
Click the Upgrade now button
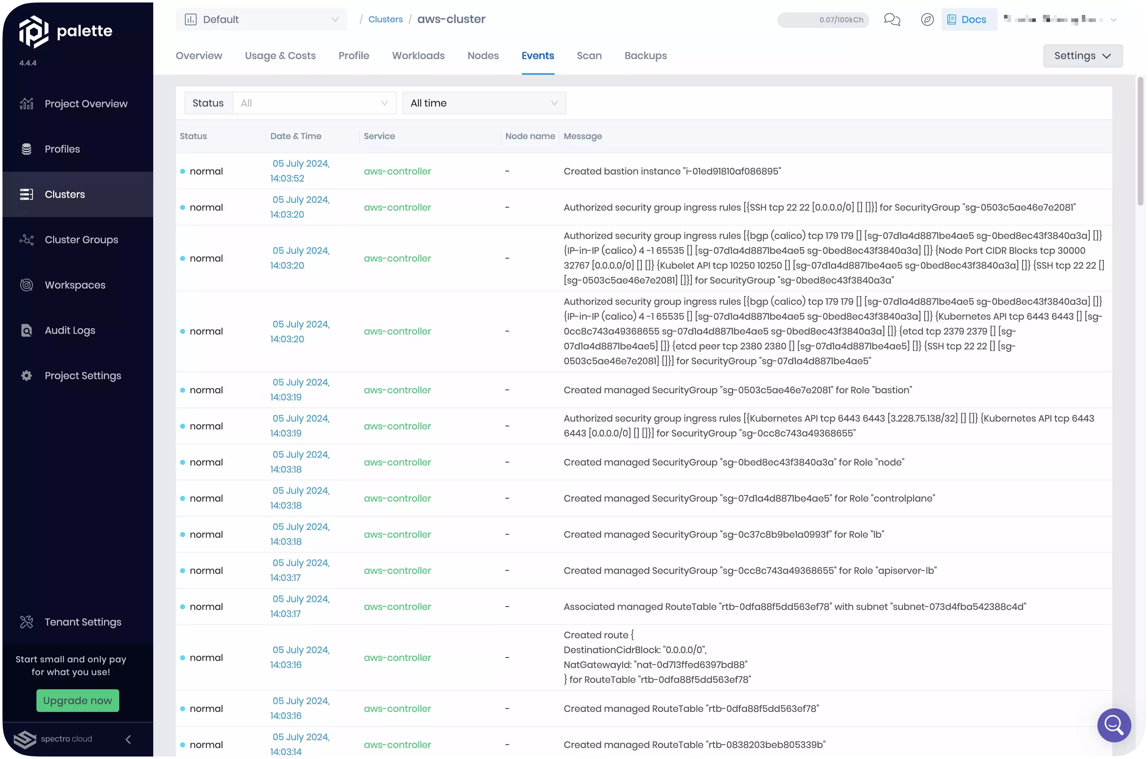click(78, 701)
